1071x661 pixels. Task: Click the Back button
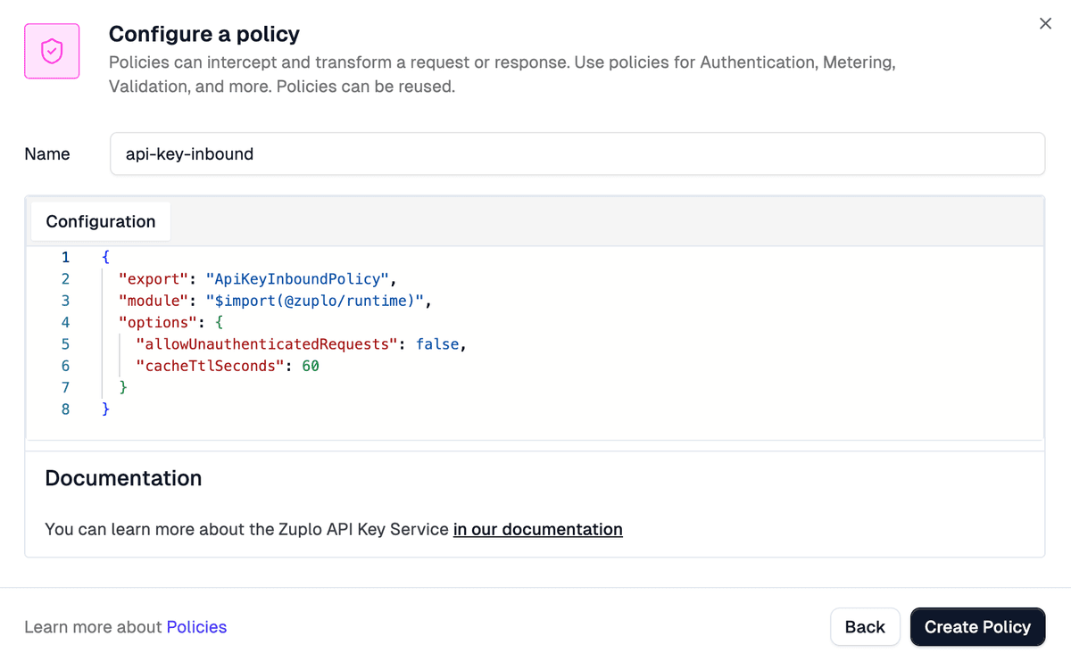(x=864, y=626)
